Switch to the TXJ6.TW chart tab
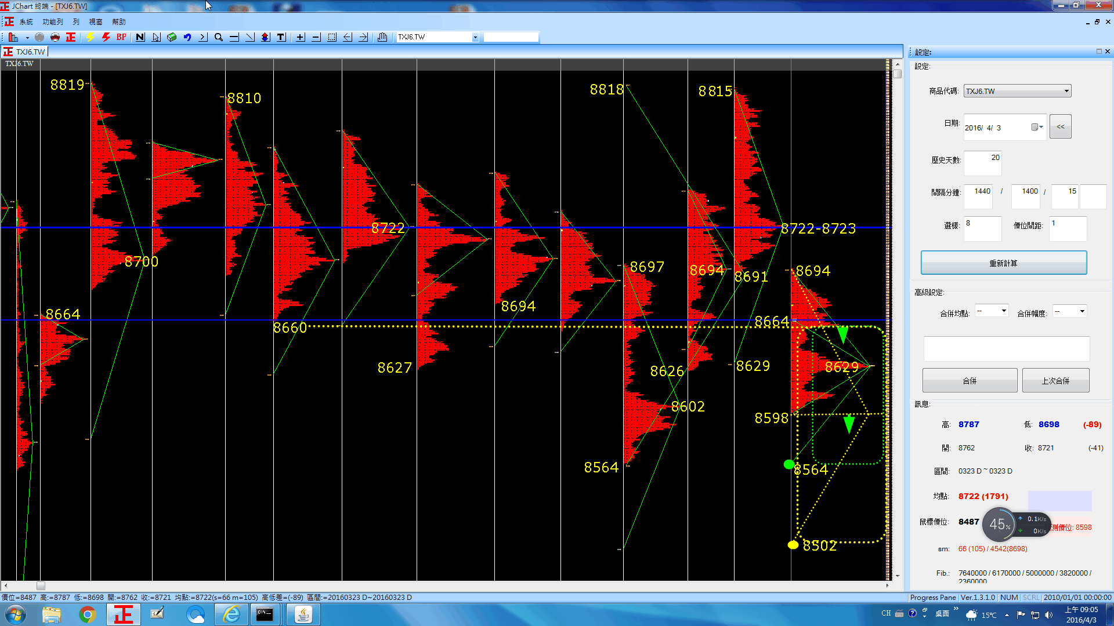 point(25,52)
